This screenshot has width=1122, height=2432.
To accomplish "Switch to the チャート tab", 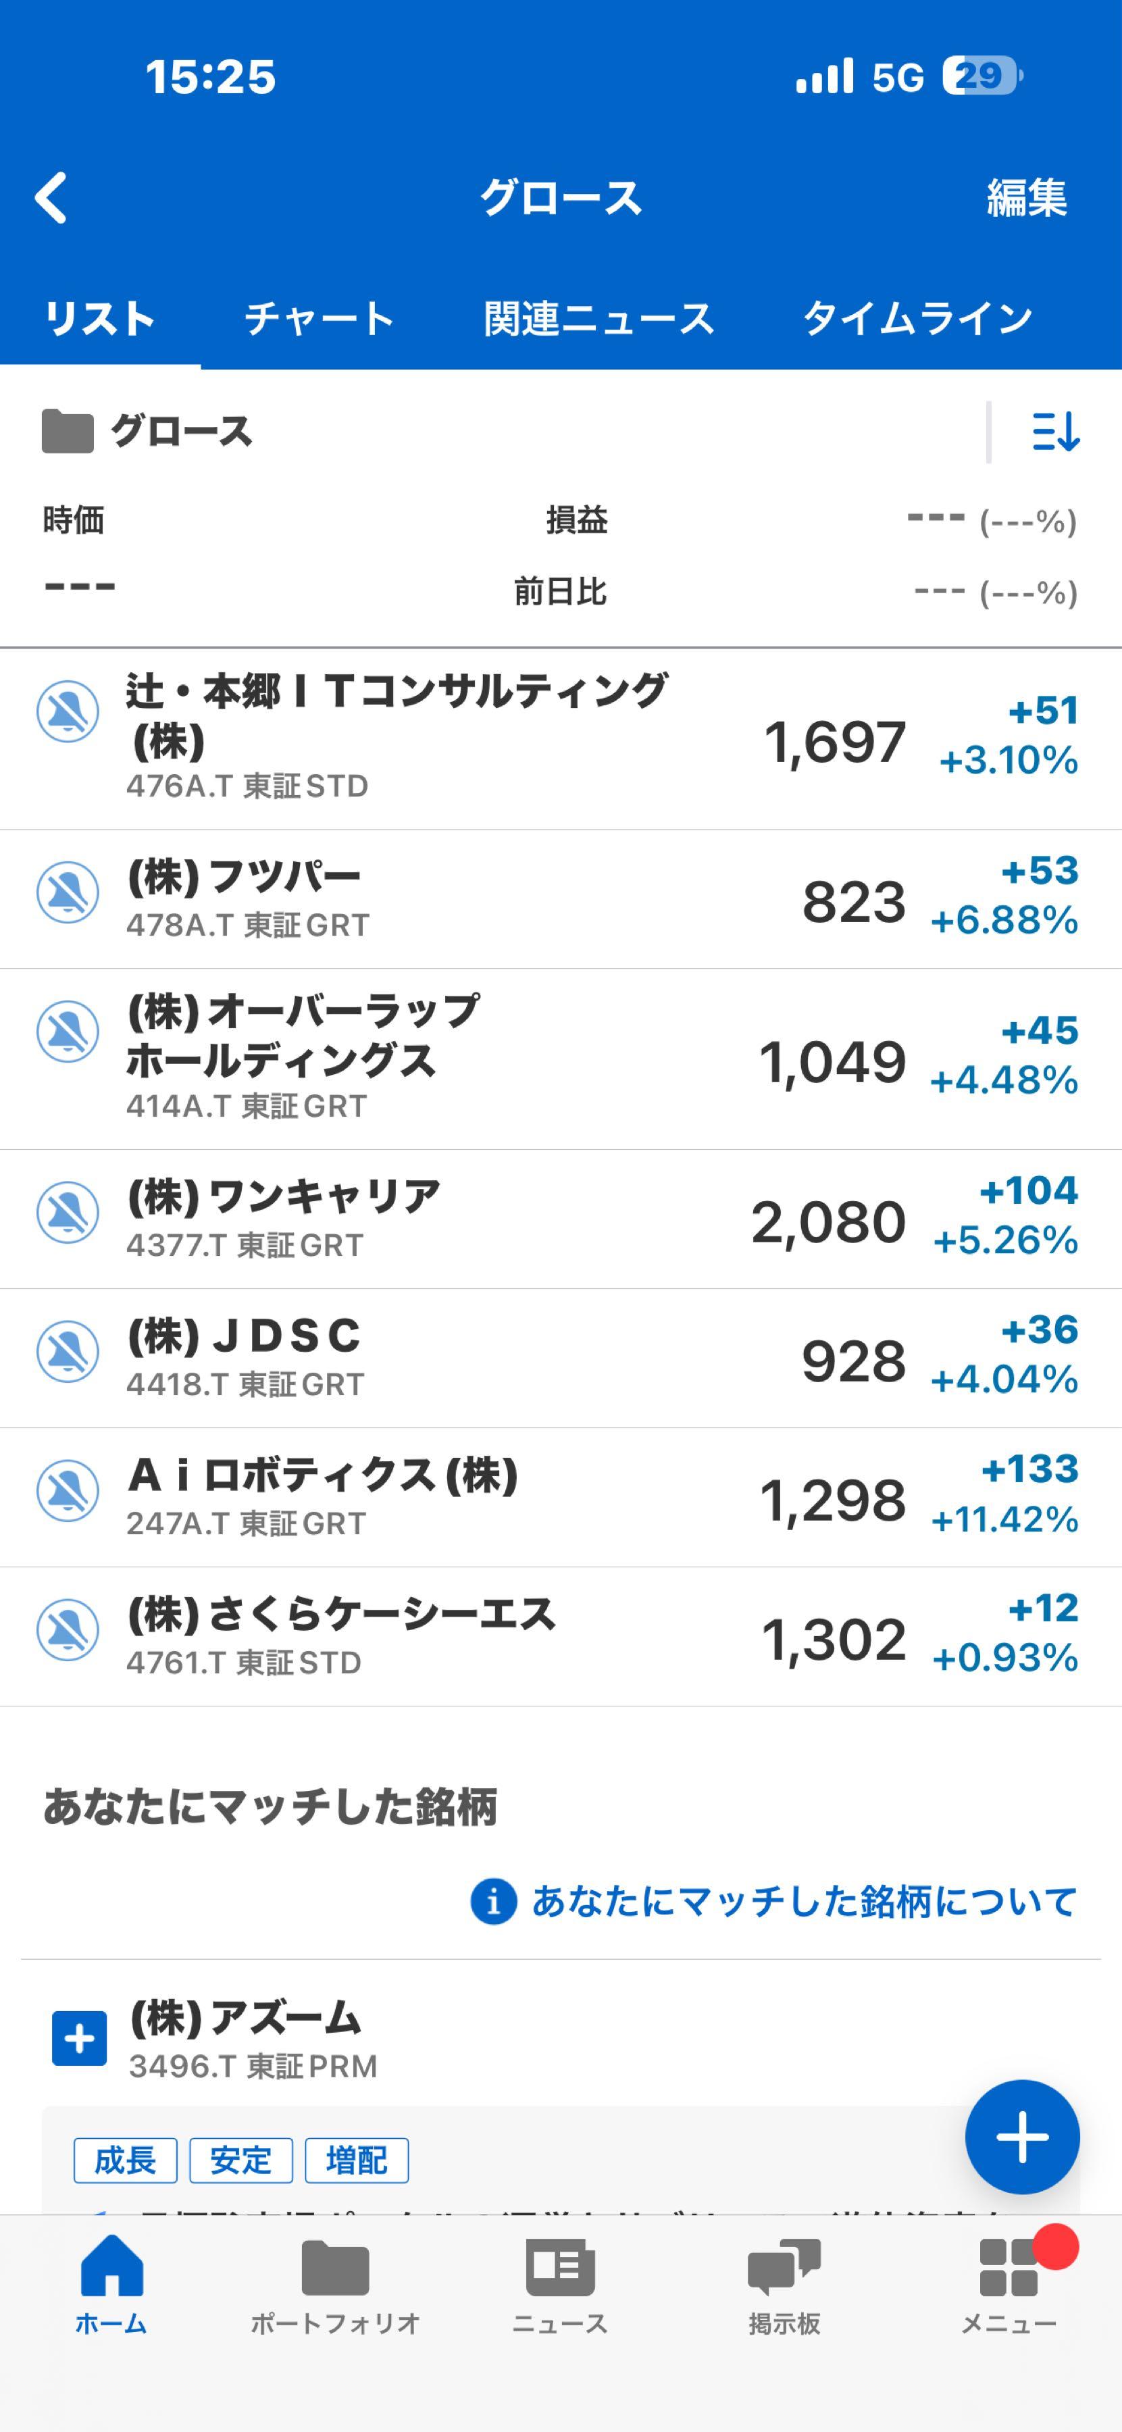I will (319, 318).
